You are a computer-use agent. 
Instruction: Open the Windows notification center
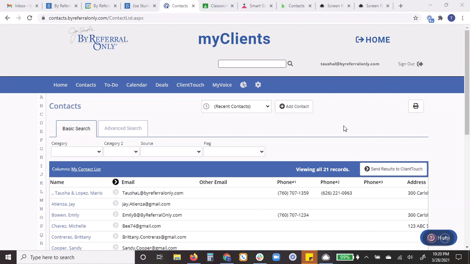[x=459, y=257]
